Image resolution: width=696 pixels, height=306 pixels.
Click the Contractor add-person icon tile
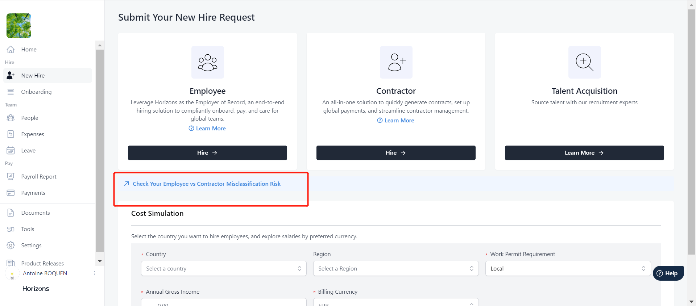tap(396, 62)
